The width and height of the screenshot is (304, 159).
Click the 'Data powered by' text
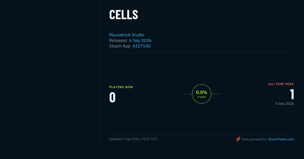(x=254, y=139)
